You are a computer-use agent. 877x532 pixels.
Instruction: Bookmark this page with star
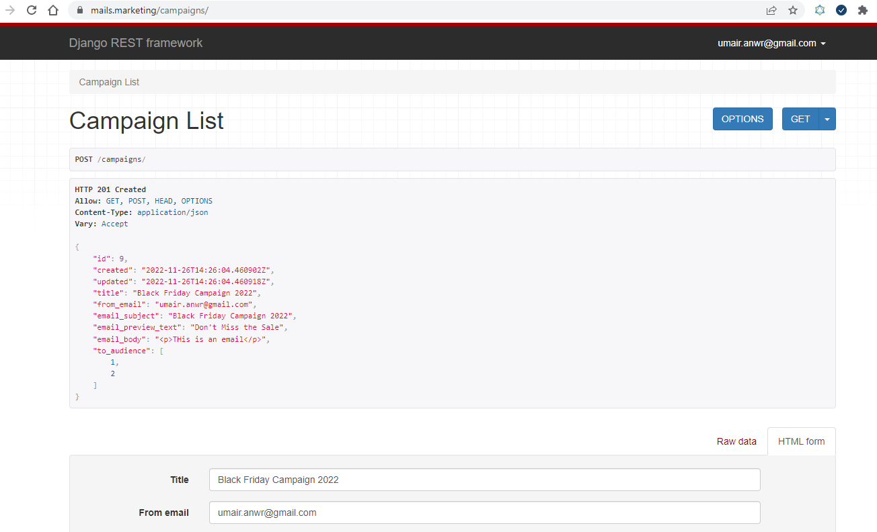point(793,10)
